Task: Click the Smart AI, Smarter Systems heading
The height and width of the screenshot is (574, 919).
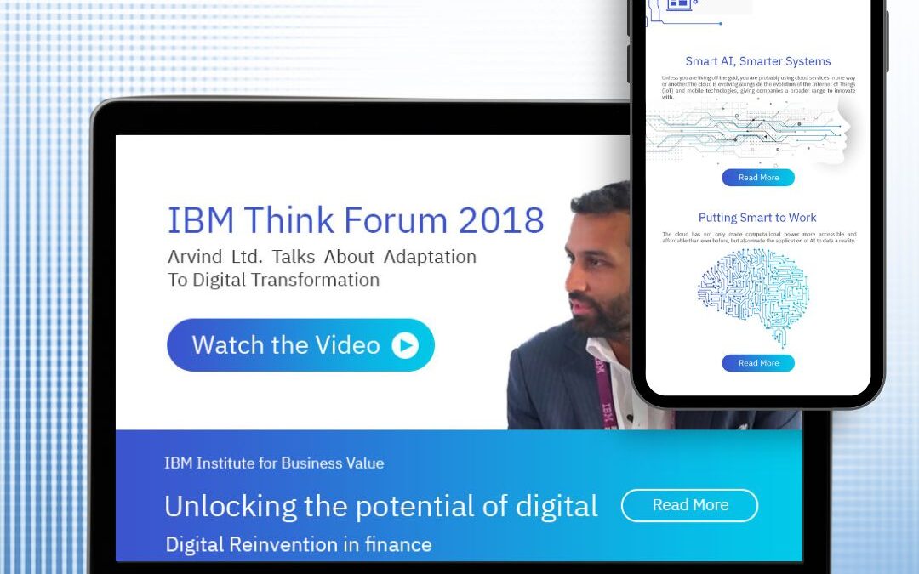Action: tap(758, 61)
